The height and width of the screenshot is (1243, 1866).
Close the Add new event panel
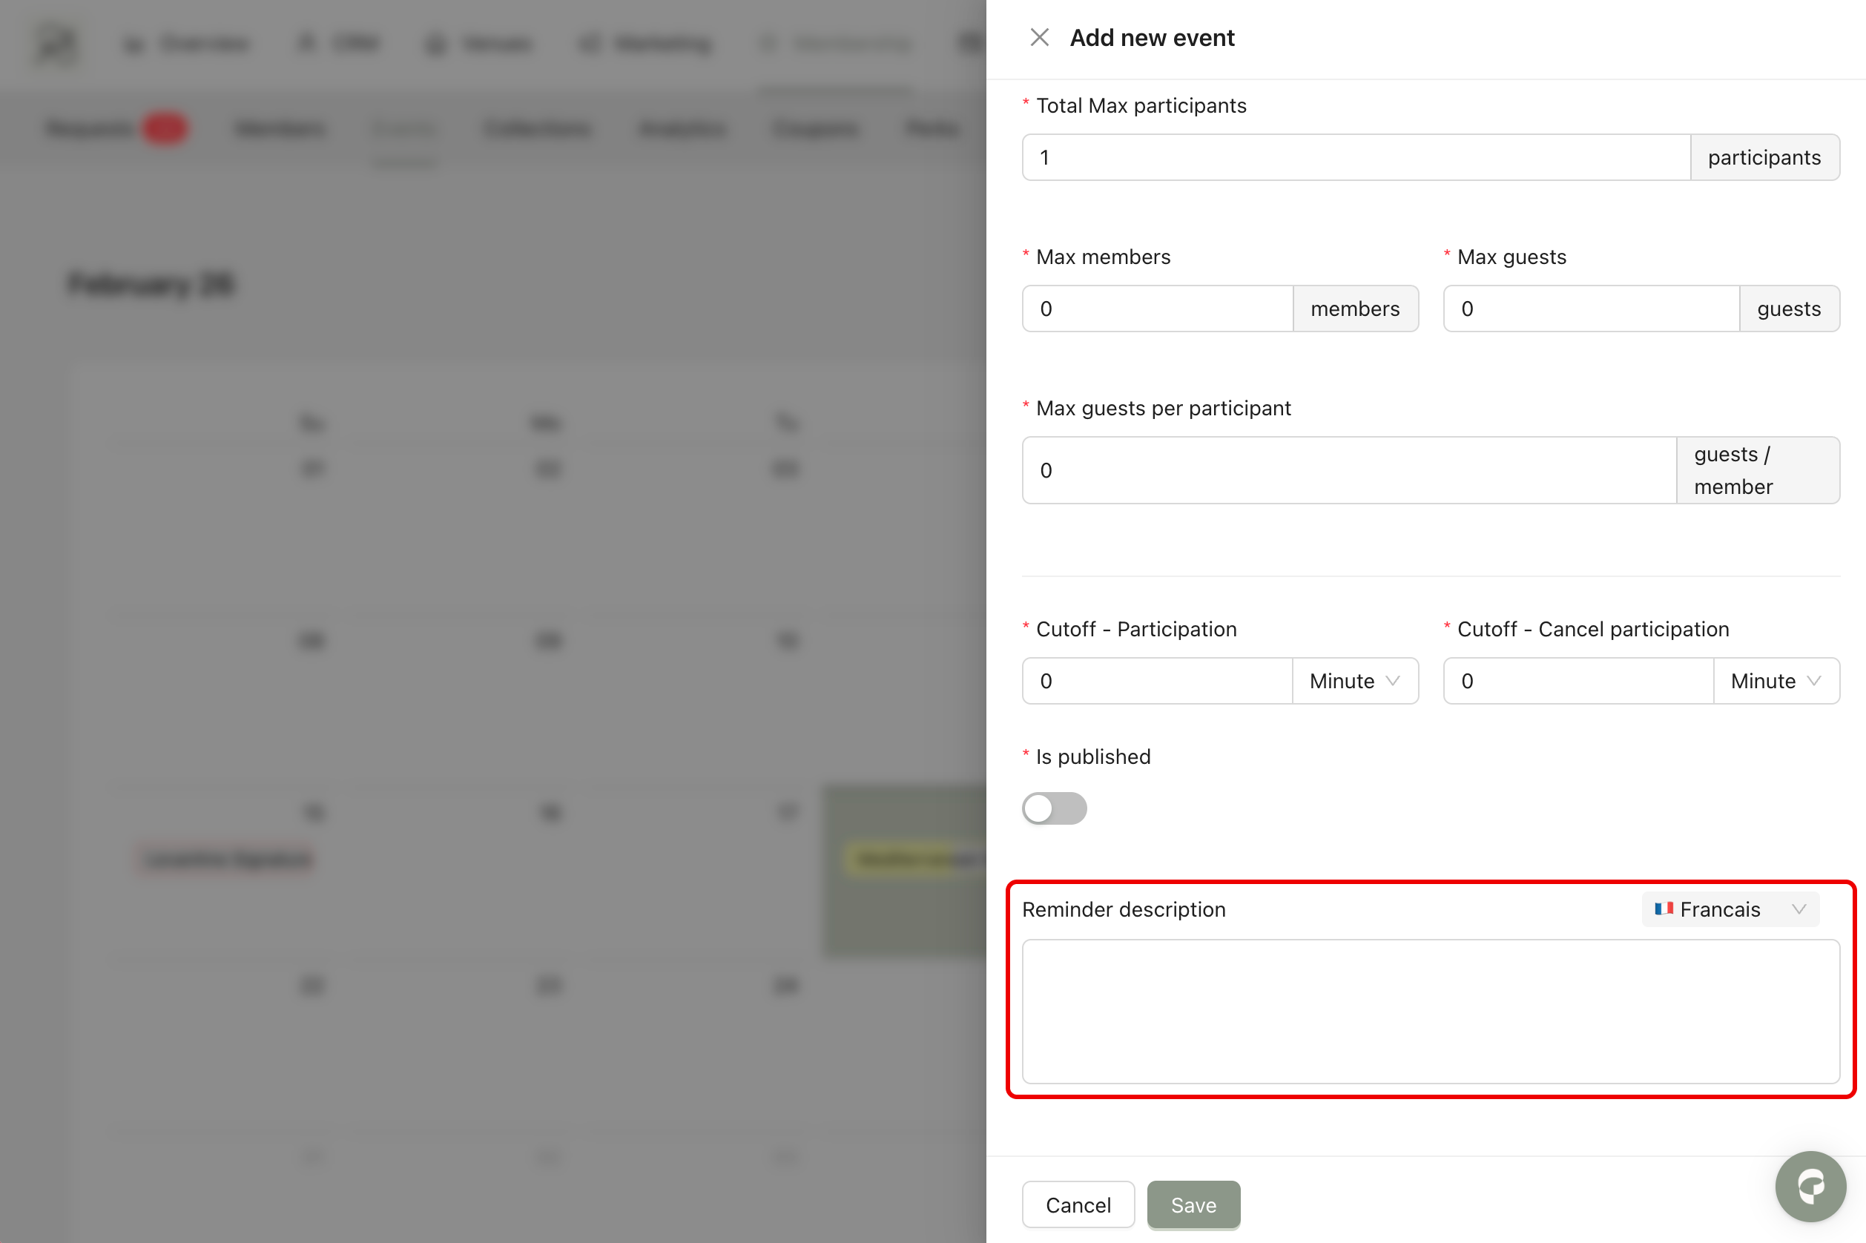tap(1038, 37)
